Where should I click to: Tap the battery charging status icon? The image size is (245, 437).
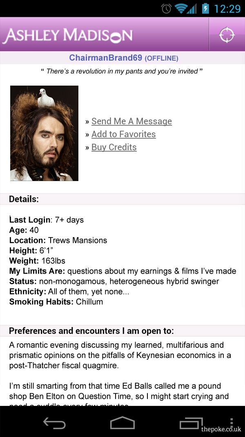[205, 8]
